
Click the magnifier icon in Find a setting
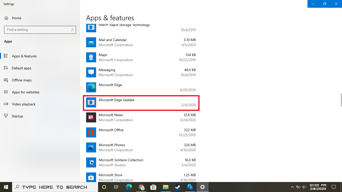[x=72, y=30]
